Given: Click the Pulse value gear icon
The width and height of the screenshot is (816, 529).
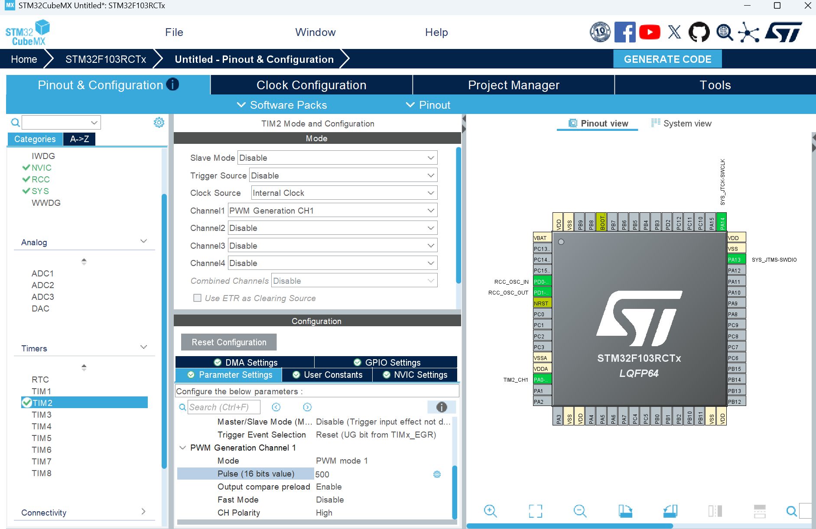Looking at the screenshot, I should pyautogui.click(x=437, y=474).
